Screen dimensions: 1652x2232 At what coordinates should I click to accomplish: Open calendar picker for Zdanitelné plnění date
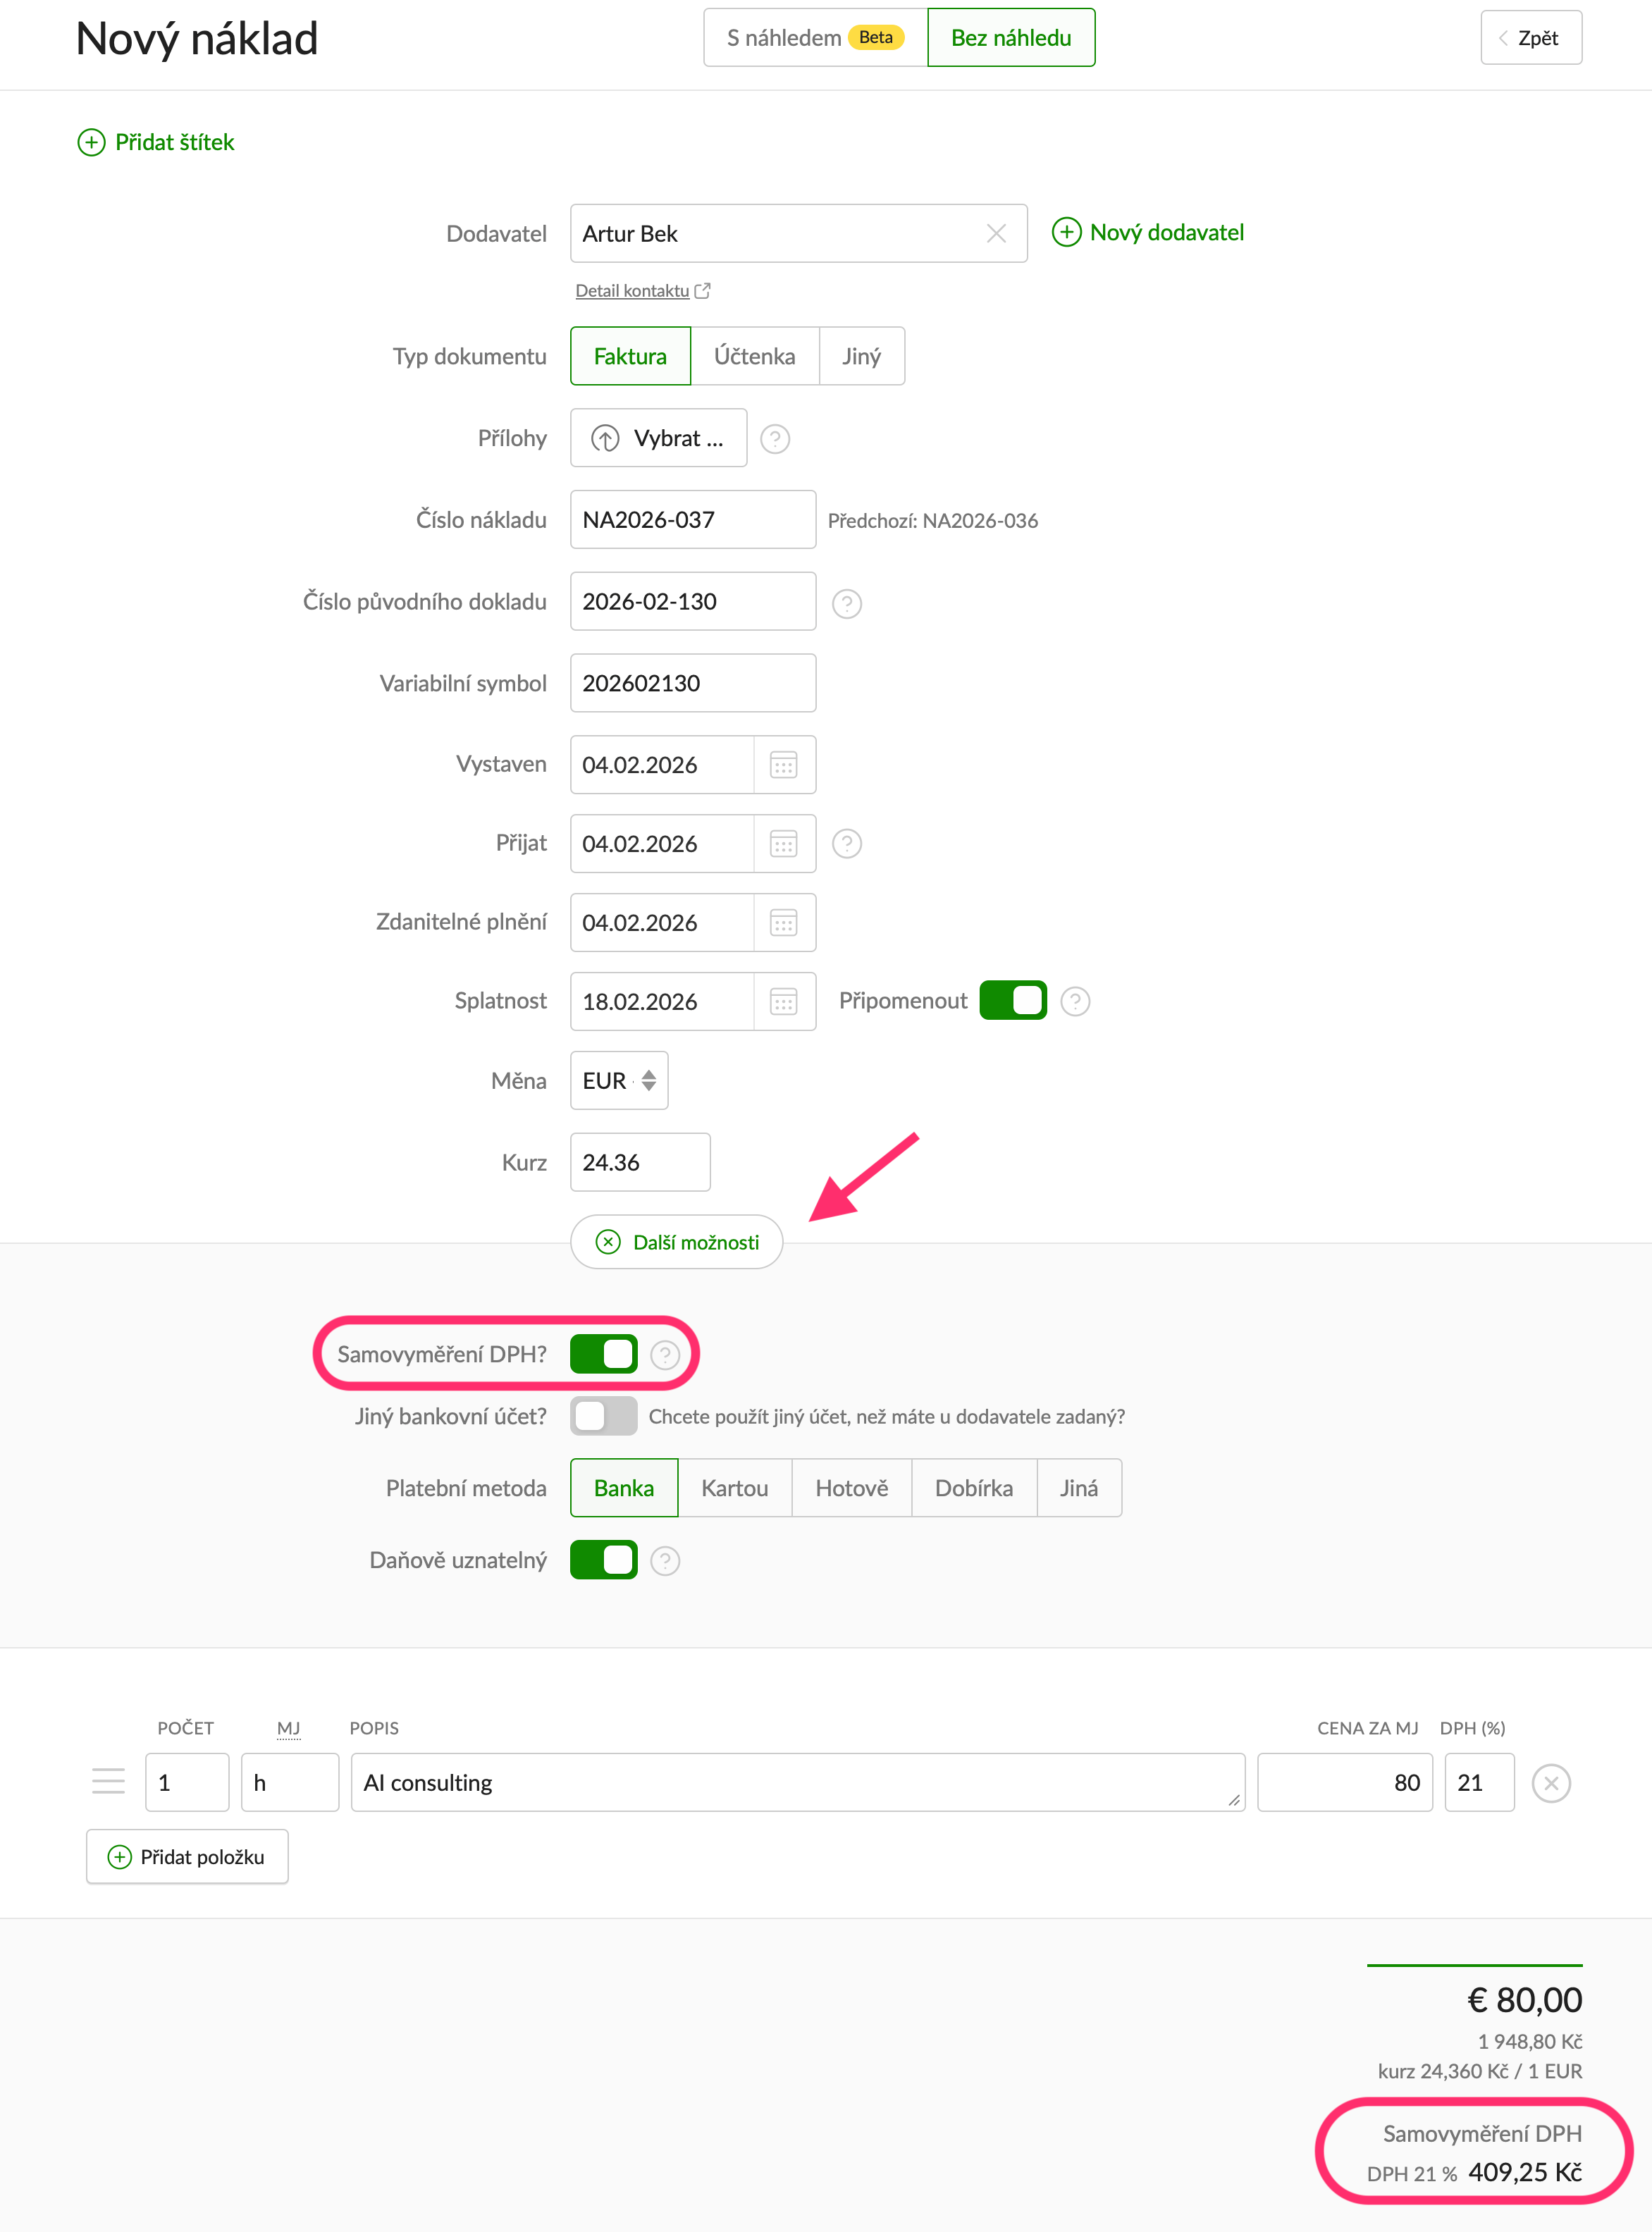coord(784,923)
